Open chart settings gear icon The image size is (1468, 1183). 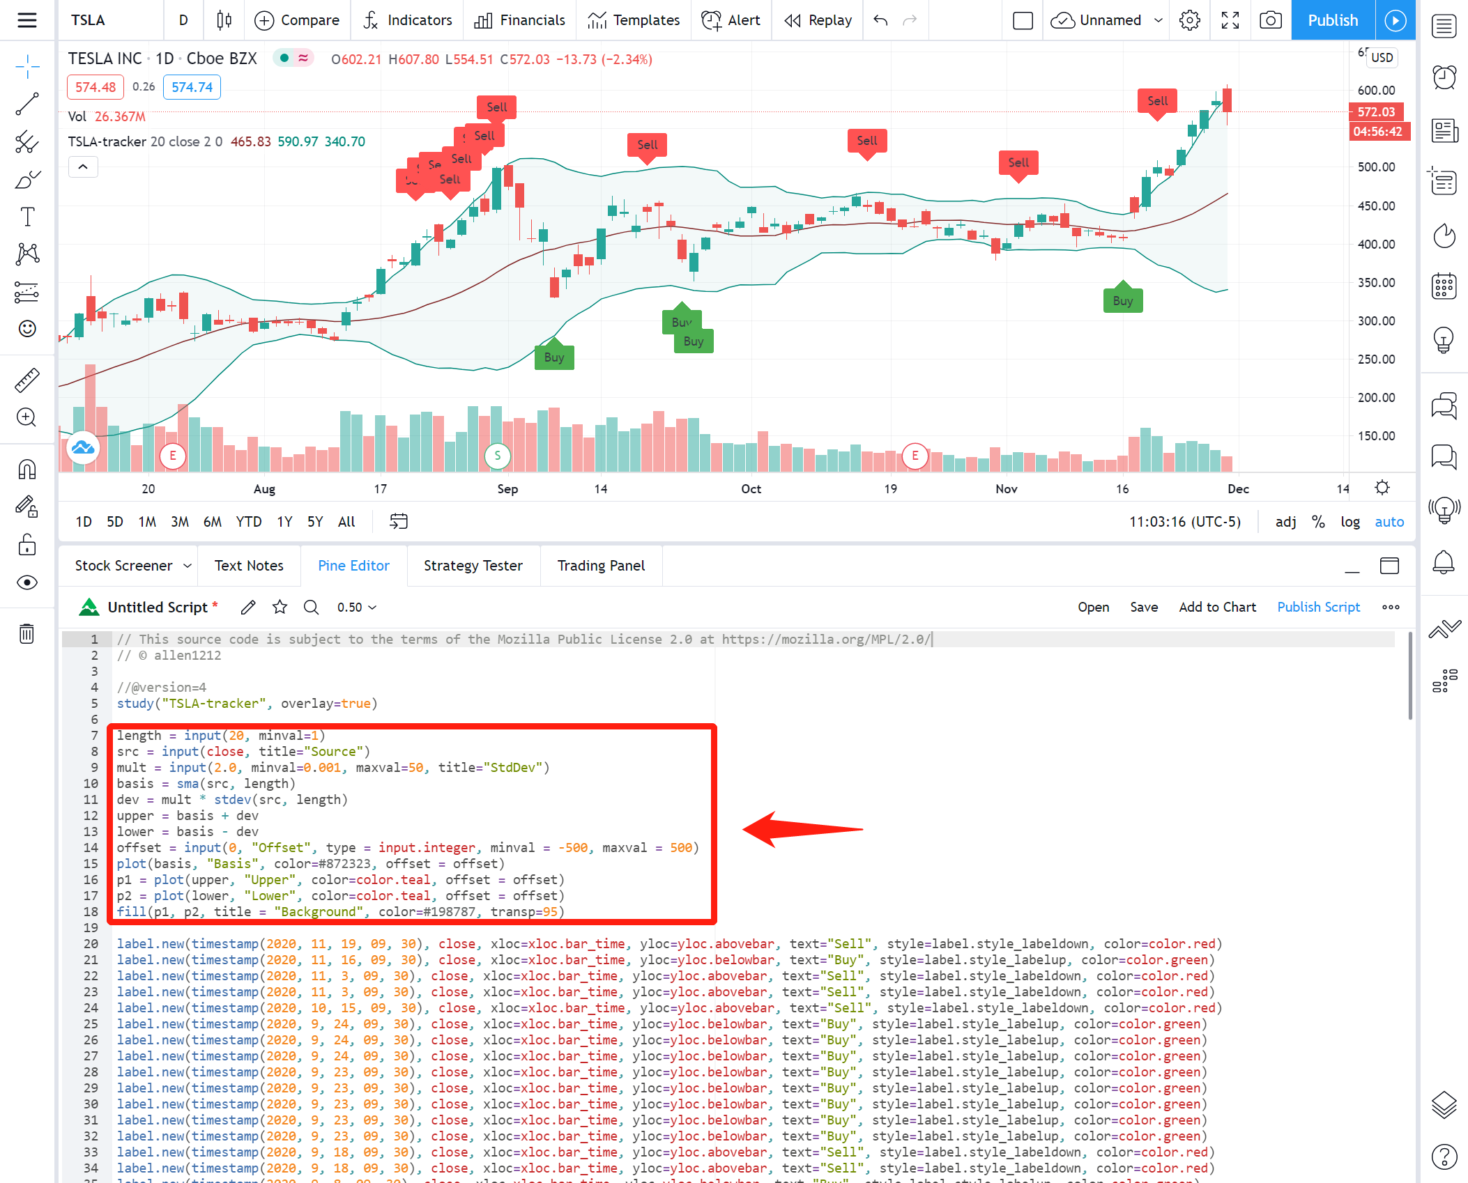[1190, 20]
